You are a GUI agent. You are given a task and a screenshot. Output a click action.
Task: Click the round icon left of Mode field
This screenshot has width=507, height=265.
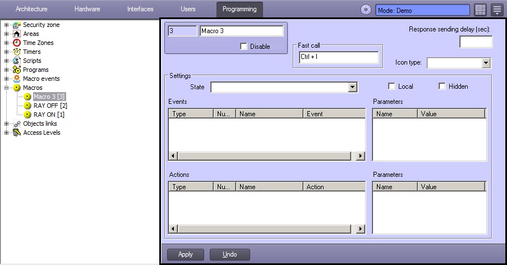coord(366,10)
